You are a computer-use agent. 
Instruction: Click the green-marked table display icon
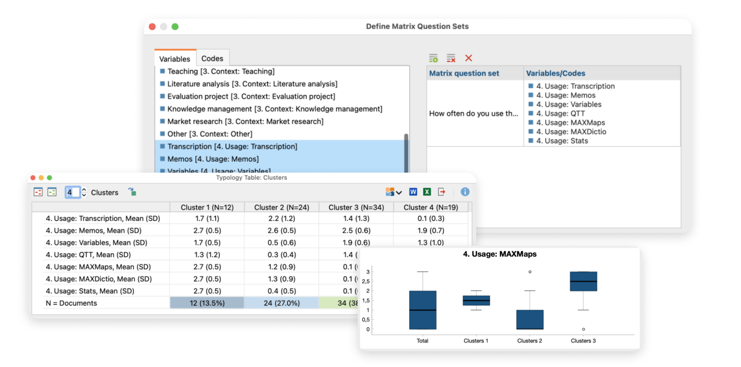52,192
